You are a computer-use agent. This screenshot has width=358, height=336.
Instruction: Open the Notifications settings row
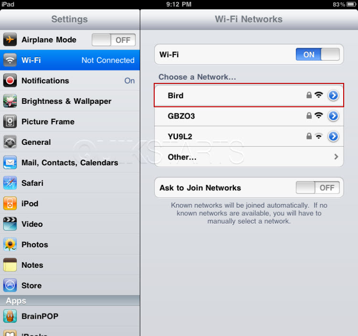(x=70, y=81)
